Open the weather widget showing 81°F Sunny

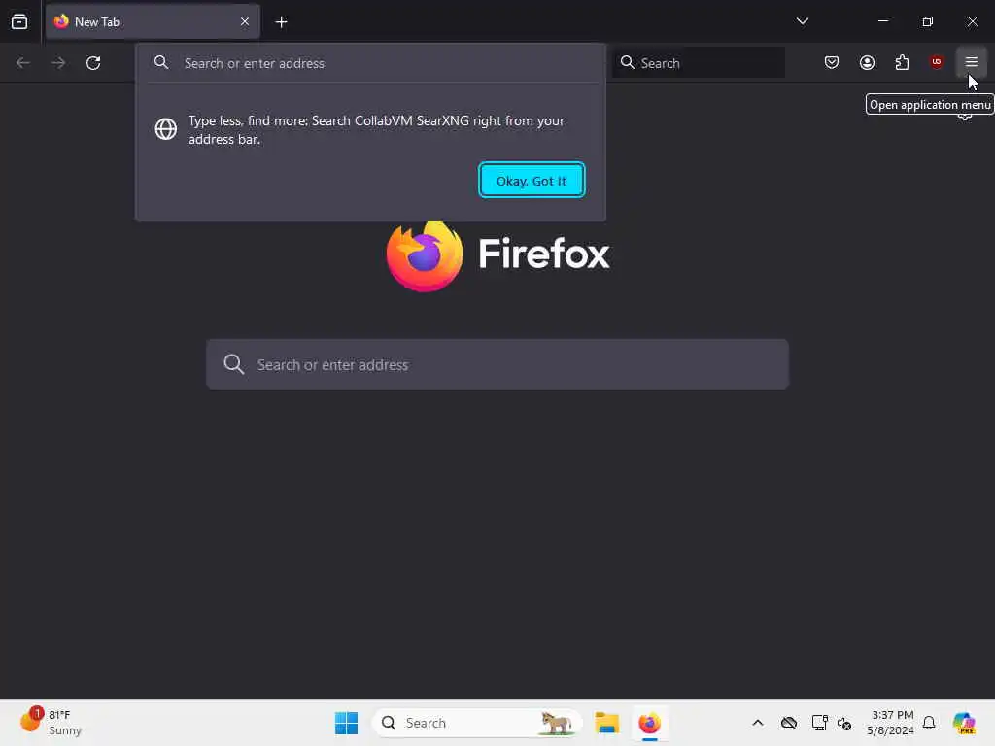click(x=51, y=722)
